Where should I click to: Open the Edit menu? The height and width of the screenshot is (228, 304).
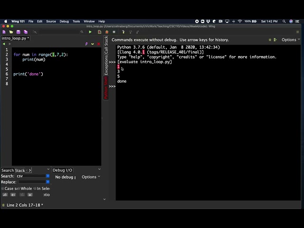(40, 21)
